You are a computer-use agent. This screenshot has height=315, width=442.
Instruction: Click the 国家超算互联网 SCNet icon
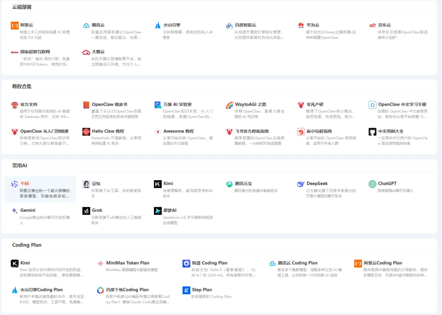click(15, 52)
